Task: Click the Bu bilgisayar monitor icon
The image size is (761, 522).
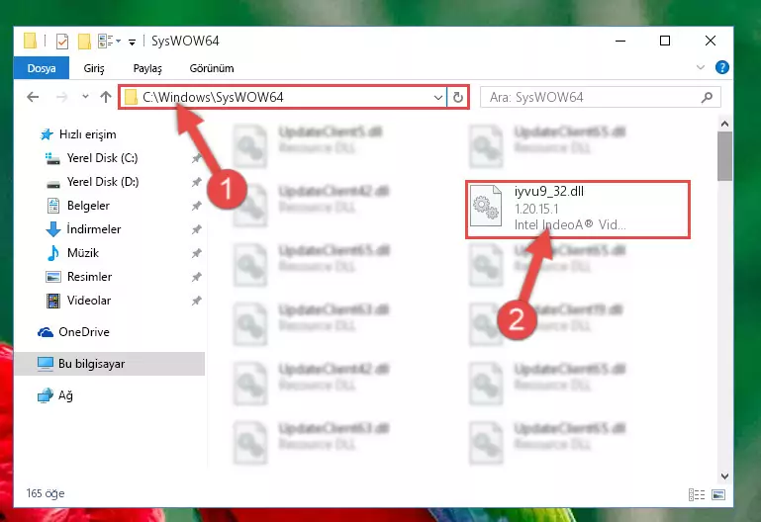Action: 46,364
